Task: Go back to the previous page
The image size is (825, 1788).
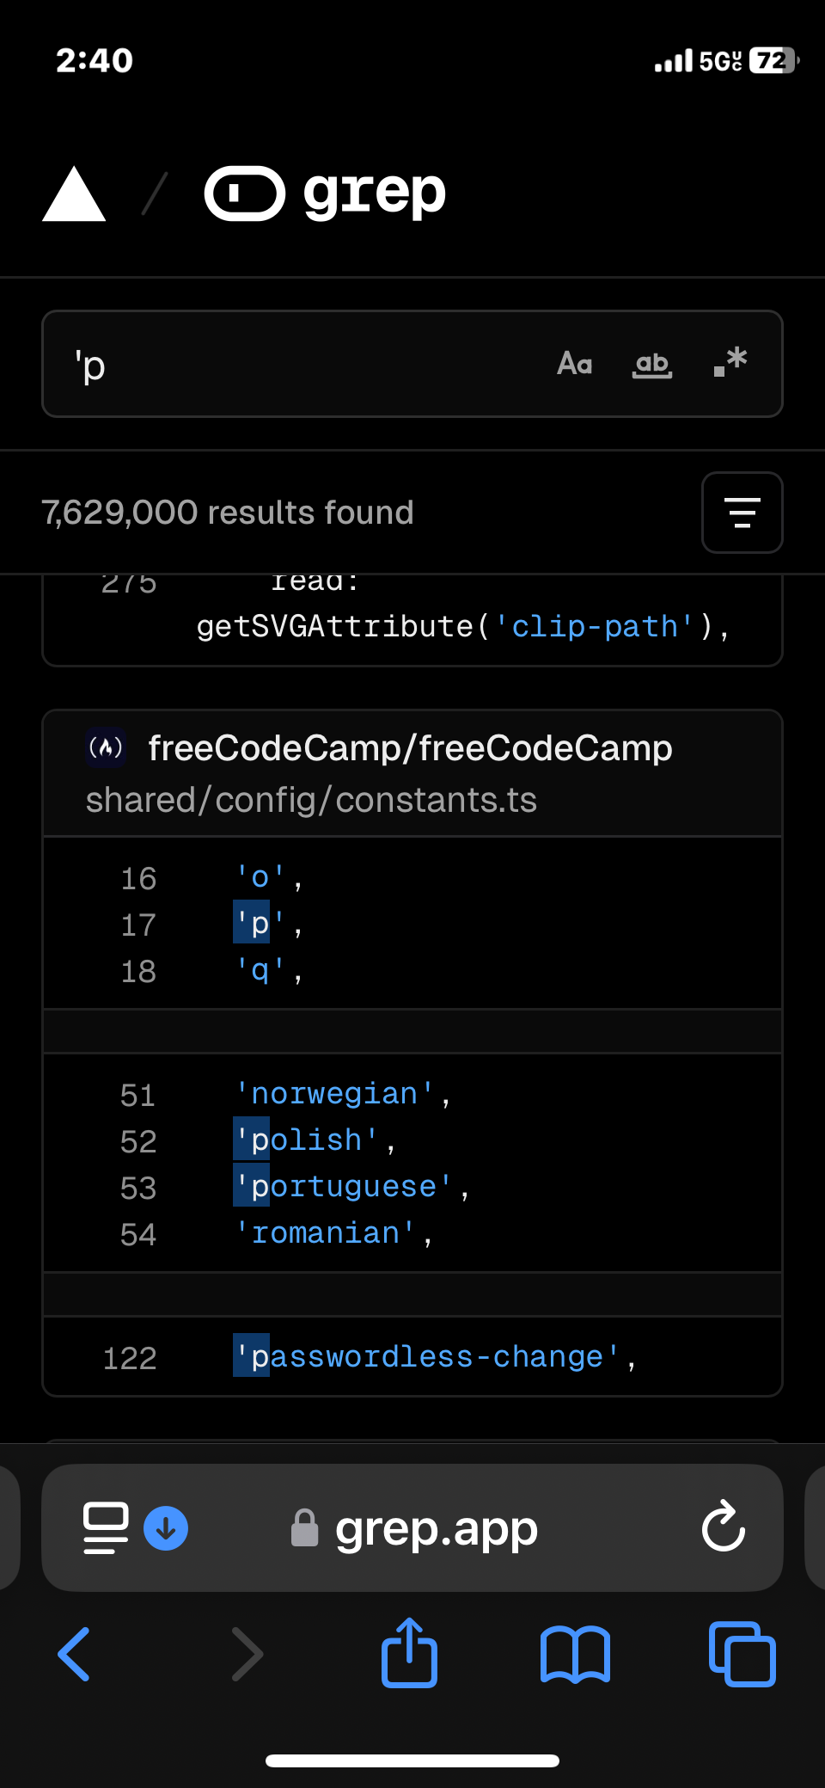Action: [x=74, y=1654]
